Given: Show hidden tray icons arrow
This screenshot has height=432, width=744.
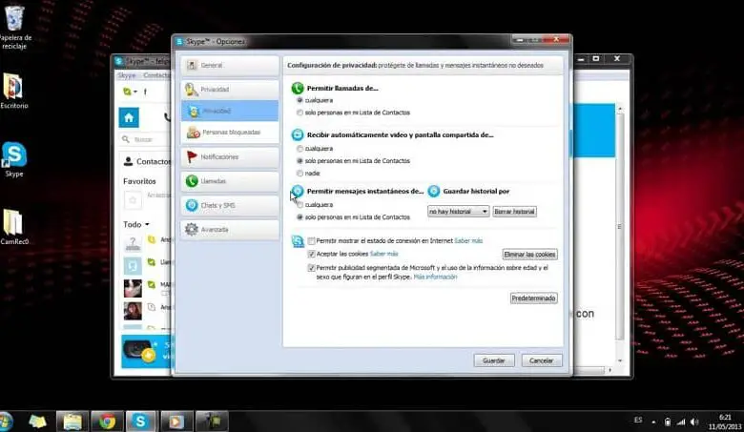Looking at the screenshot, I should coord(653,422).
